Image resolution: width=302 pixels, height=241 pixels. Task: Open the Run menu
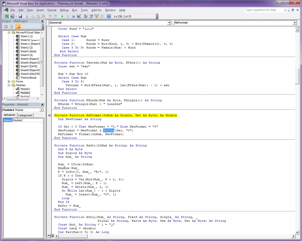click(75, 10)
